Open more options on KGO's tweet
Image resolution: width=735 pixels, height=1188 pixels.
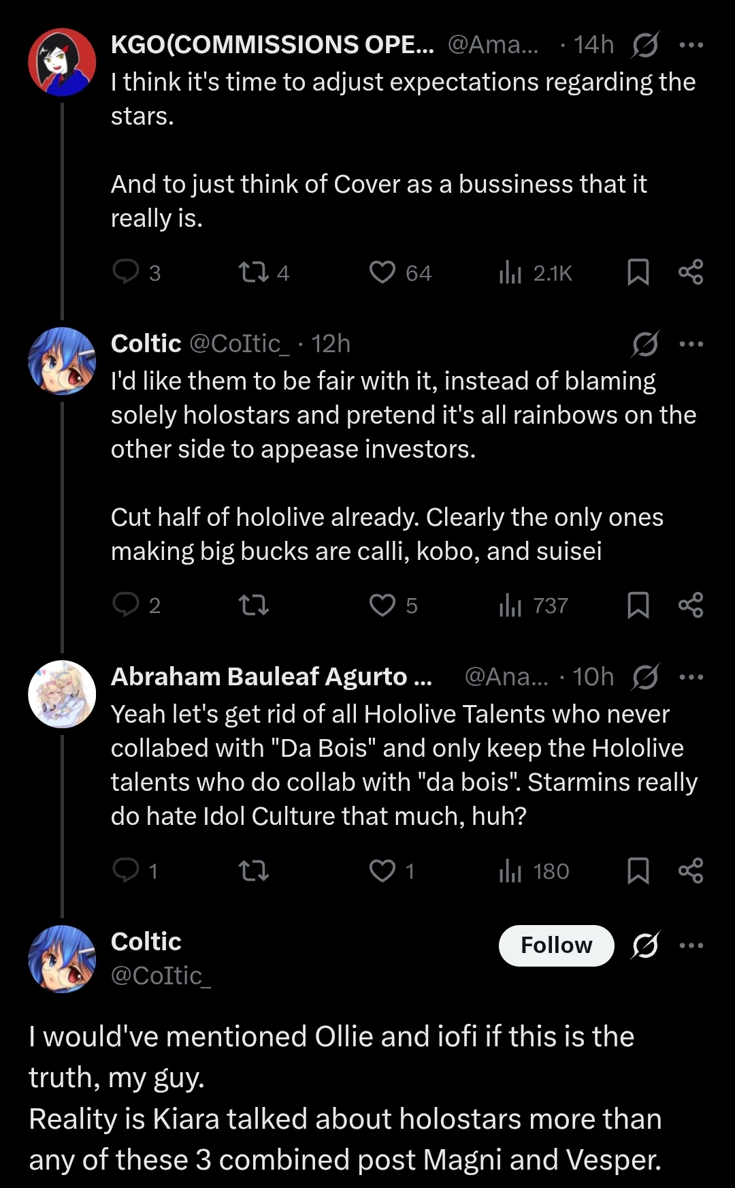click(x=691, y=45)
